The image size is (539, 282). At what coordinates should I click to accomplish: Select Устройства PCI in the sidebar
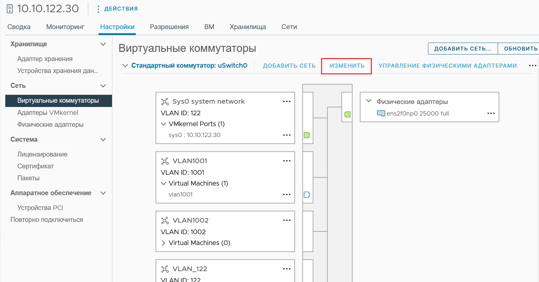(x=40, y=208)
